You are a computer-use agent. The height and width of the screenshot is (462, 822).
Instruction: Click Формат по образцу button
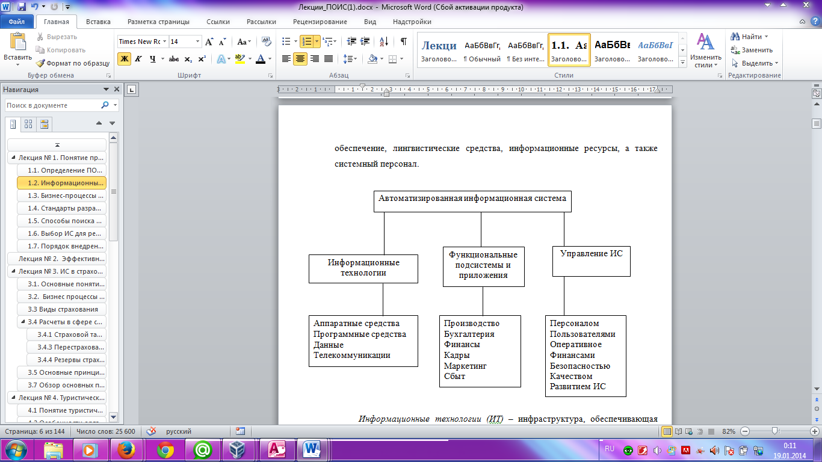(73, 63)
